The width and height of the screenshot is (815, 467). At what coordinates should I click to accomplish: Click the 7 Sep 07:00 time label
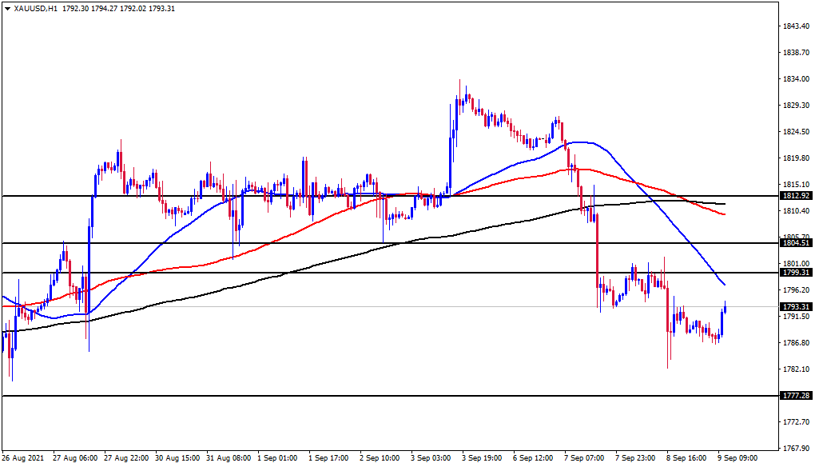(585, 458)
